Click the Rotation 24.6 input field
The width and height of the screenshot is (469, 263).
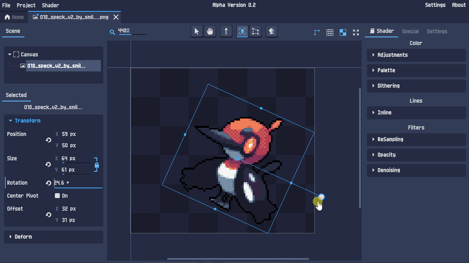pos(78,183)
